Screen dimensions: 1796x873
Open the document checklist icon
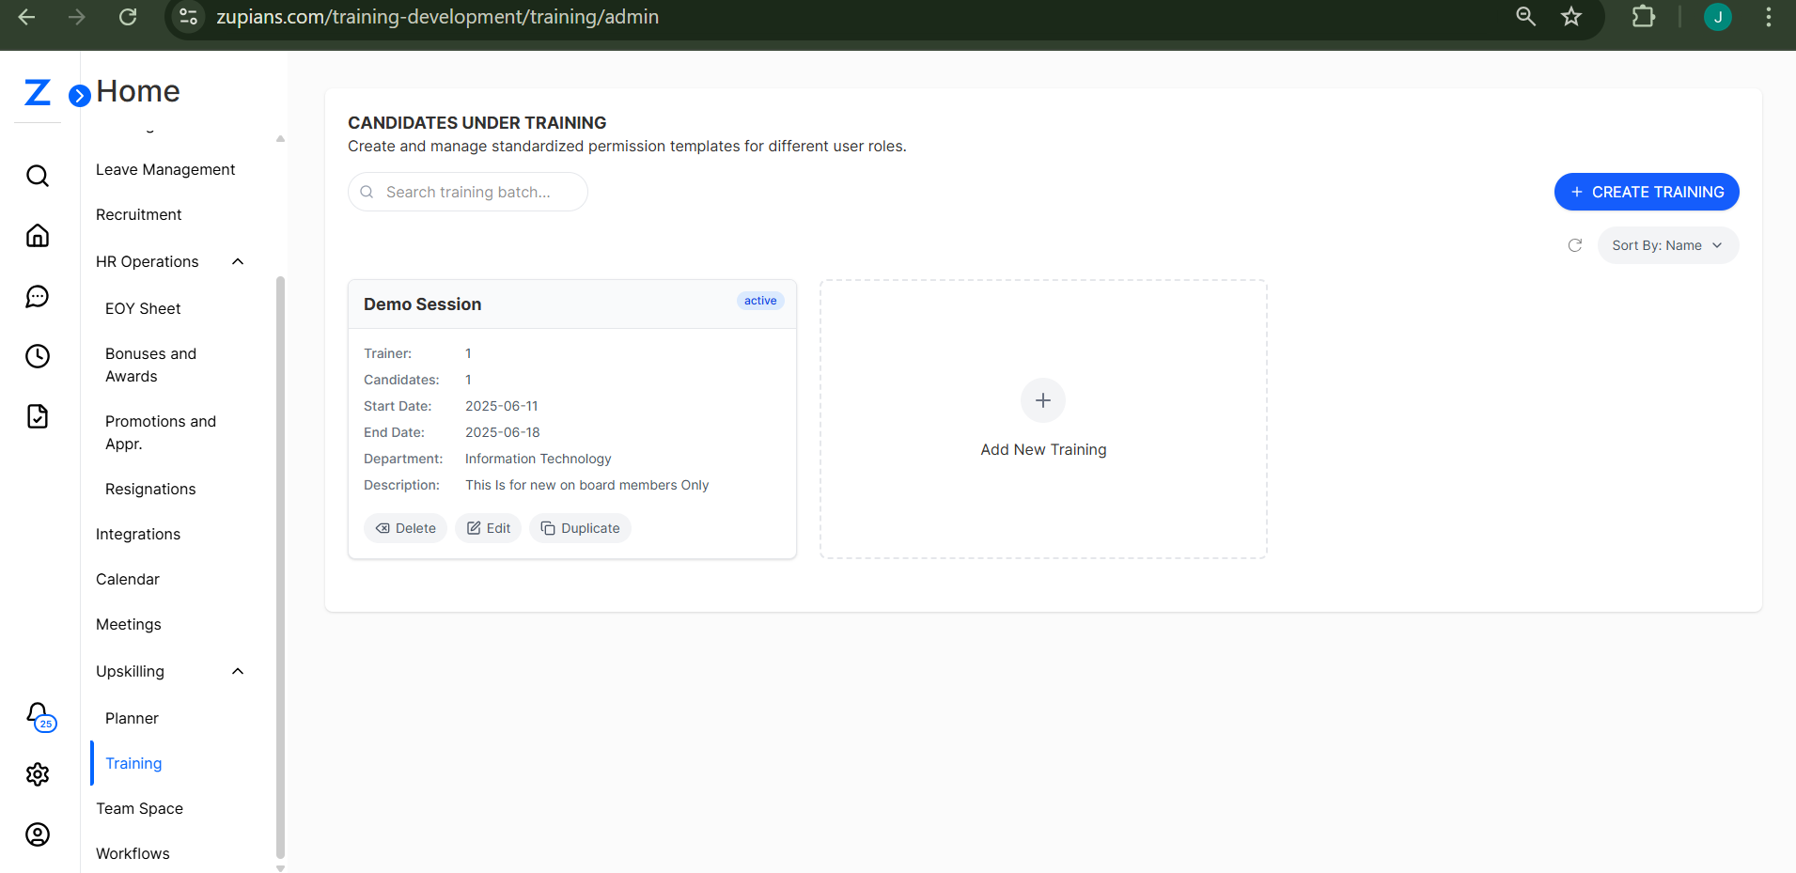point(38,416)
